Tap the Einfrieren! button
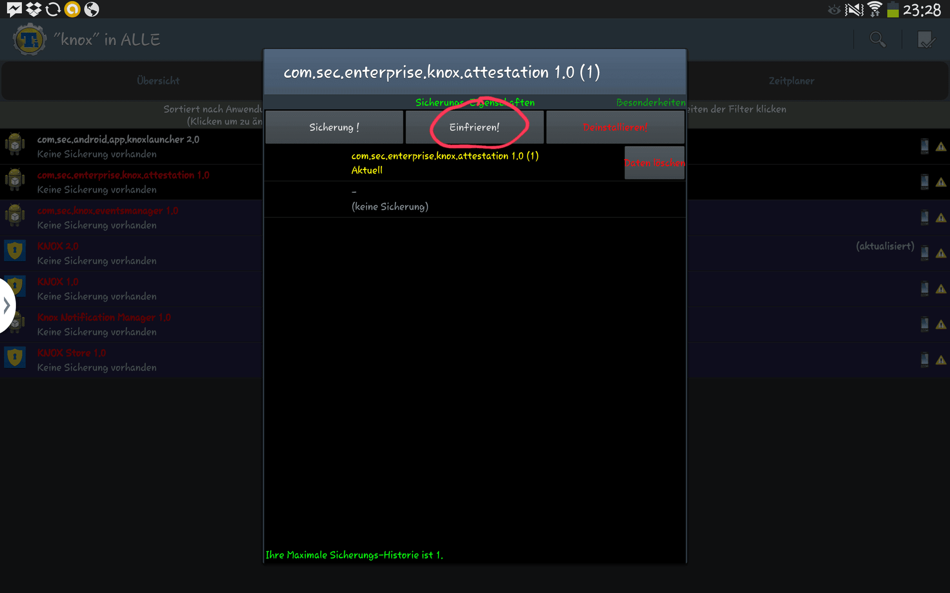This screenshot has width=950, height=593. click(x=475, y=127)
